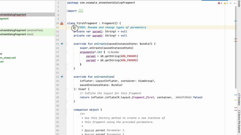Open the Gradle tool window
This screenshot has height=135, width=241.
click(239, 4)
